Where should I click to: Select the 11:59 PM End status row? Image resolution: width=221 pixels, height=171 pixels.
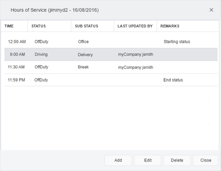tap(111, 80)
